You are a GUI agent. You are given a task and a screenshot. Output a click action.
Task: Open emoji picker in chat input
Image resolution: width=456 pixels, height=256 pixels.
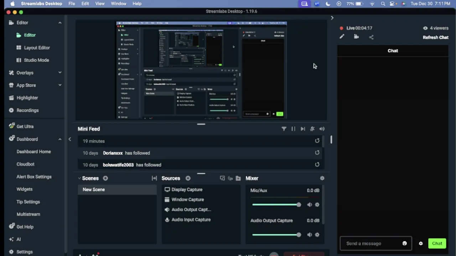(404, 244)
